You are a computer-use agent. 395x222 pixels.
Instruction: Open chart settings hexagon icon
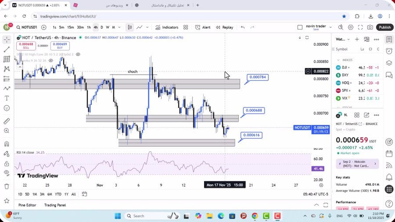coord(351,27)
